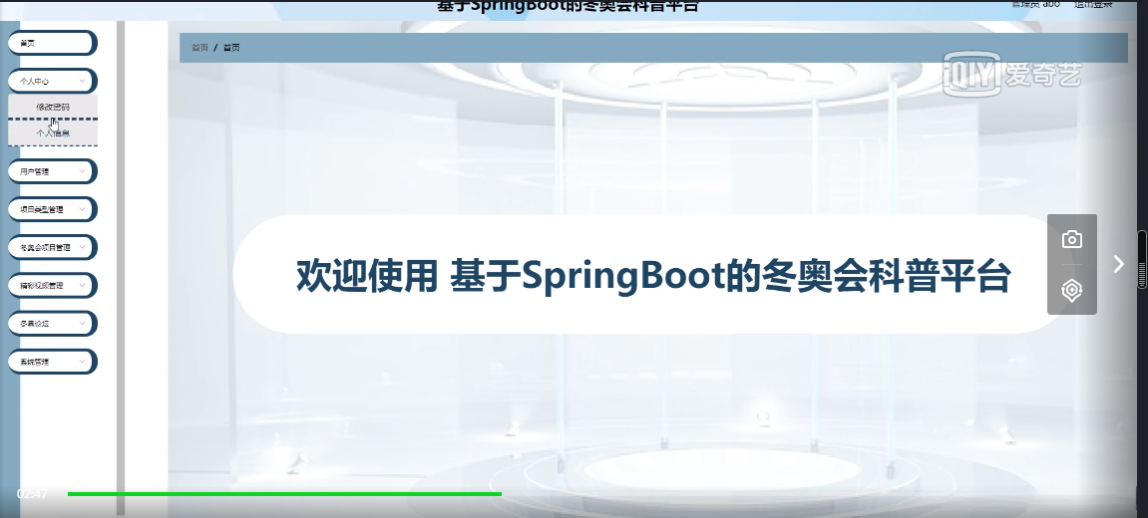
Task: Click the right-pointing chevron arrow beside the camera panel
Action: 1118,263
